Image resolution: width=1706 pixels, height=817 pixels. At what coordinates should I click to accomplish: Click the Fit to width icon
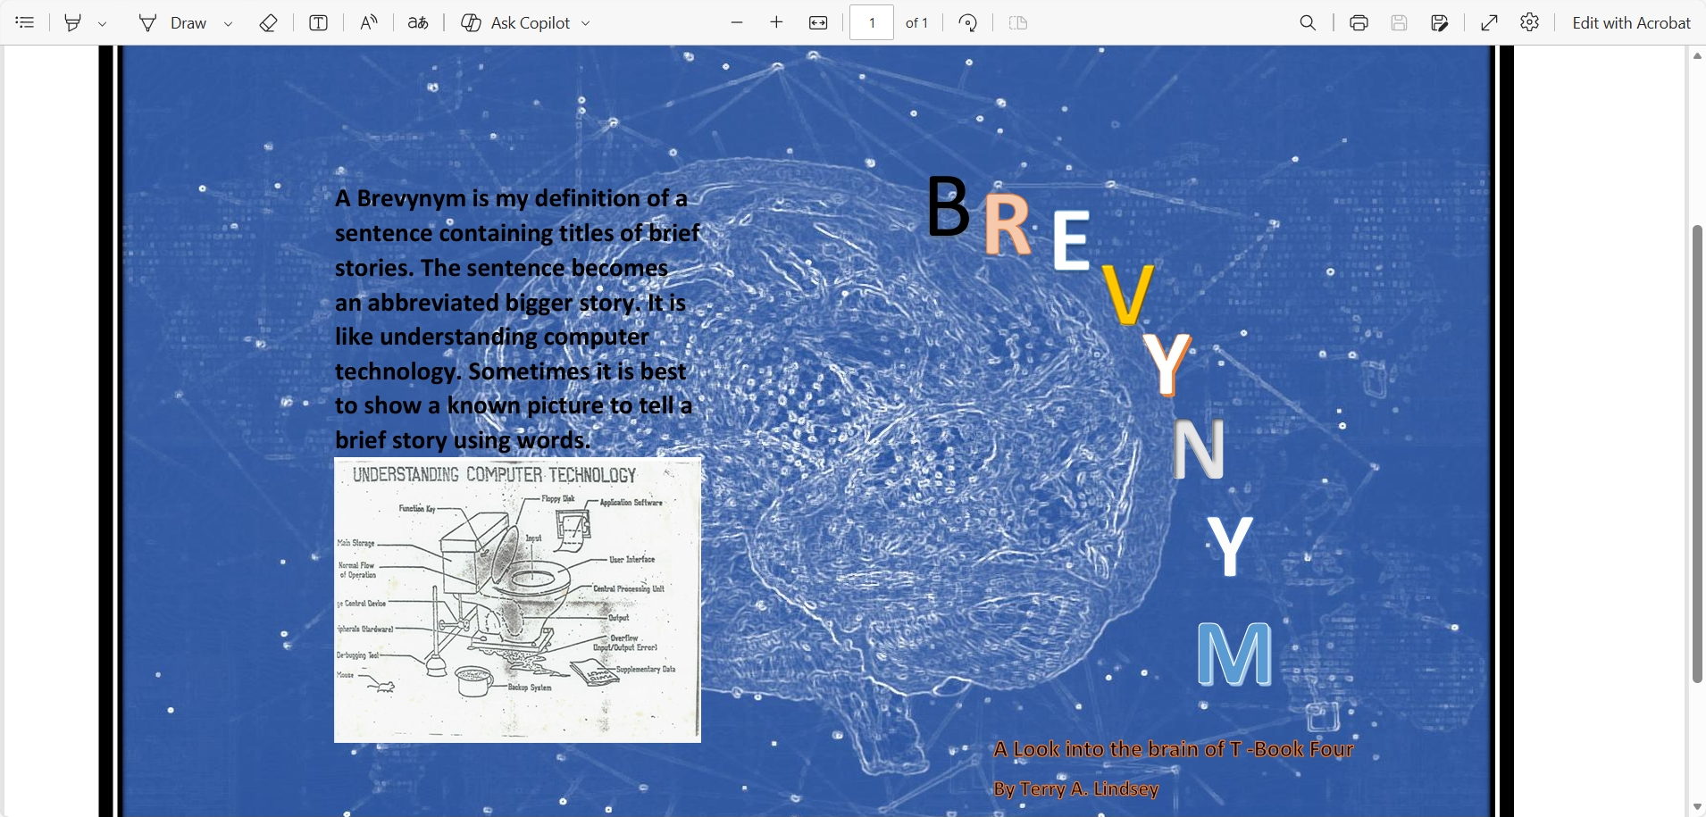tap(818, 22)
